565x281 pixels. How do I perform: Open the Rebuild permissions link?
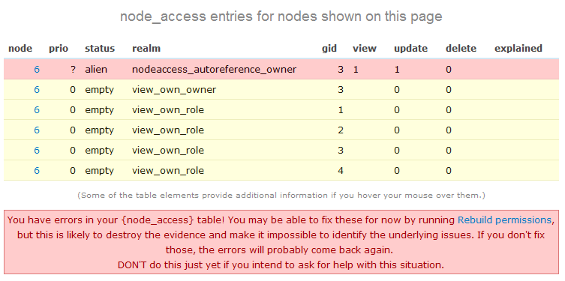point(504,220)
